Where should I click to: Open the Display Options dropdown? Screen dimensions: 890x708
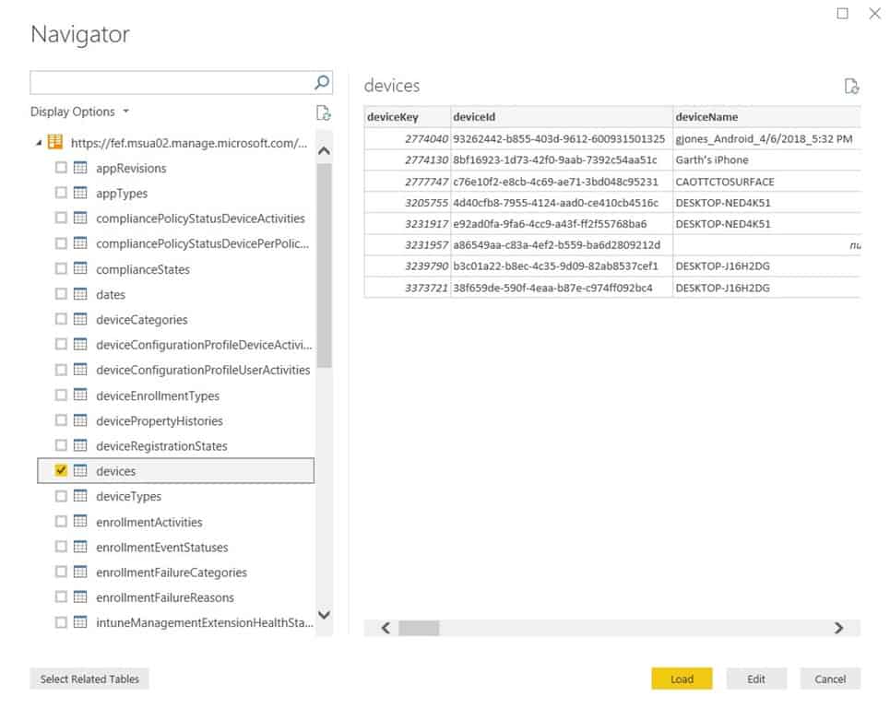point(80,112)
